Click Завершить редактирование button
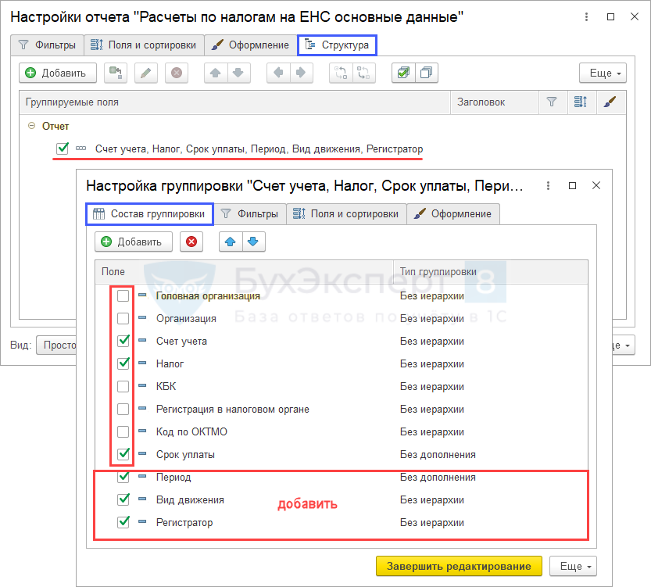The width and height of the screenshot is (651, 587). (x=459, y=566)
